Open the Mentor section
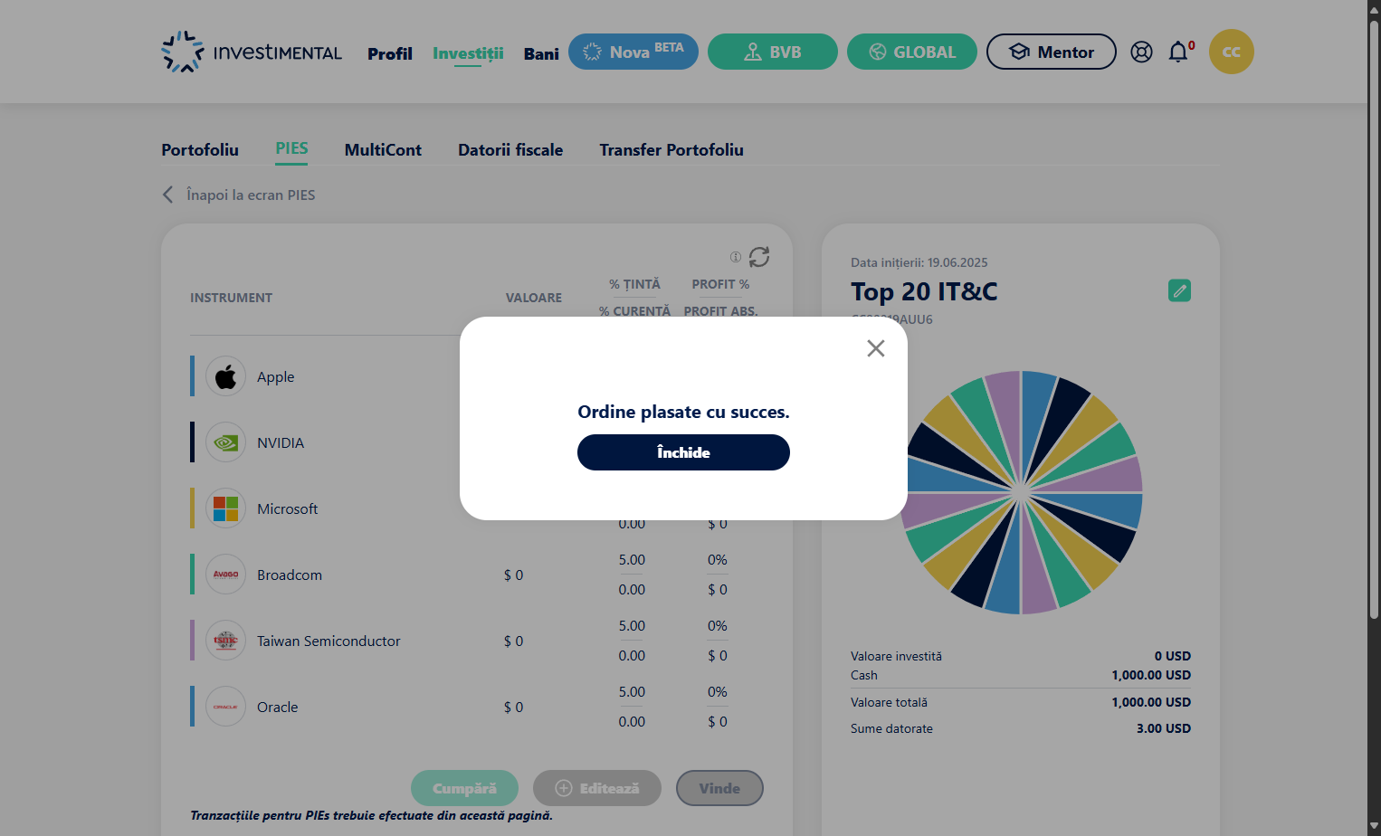This screenshot has height=836, width=1381. [x=1052, y=52]
